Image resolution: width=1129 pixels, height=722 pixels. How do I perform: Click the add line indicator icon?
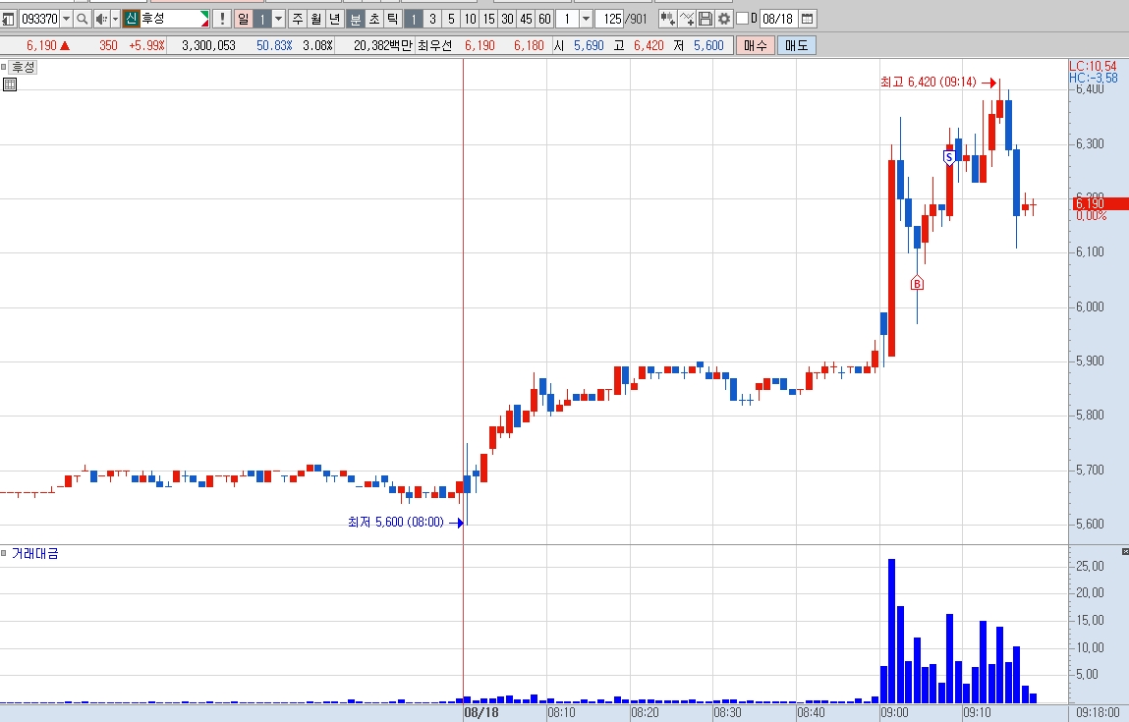point(687,19)
